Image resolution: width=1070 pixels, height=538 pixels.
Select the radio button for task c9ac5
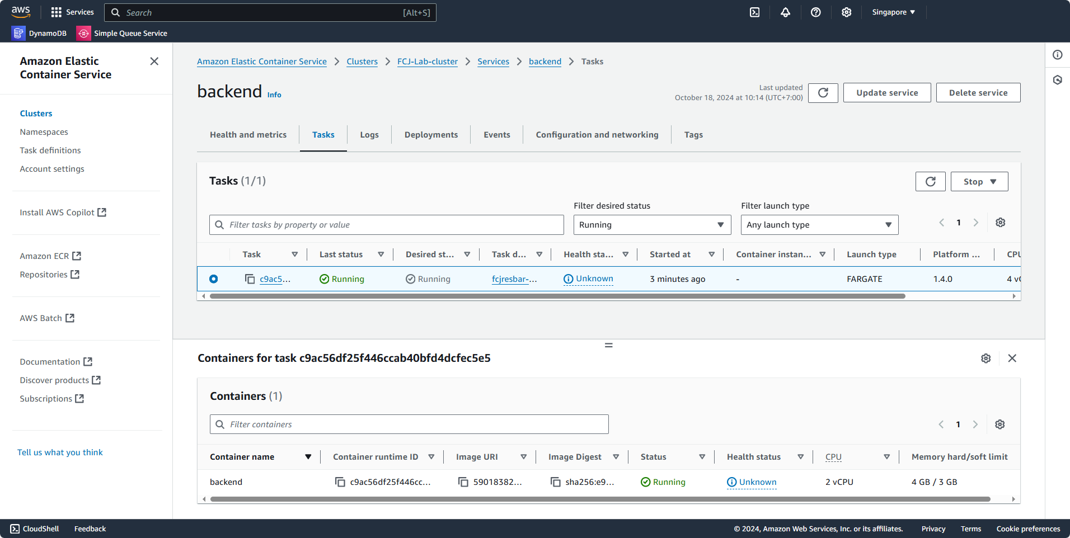coord(214,279)
